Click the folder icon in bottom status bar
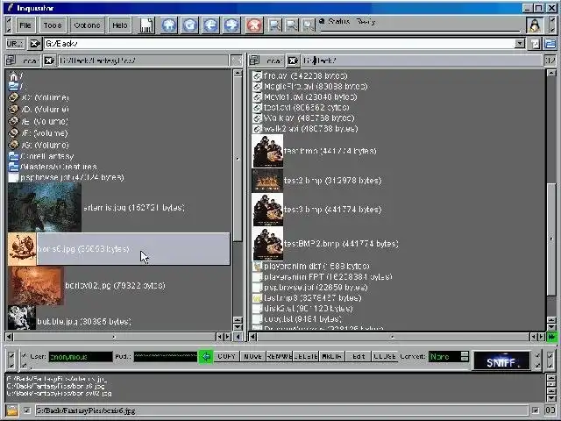The height and width of the screenshot is (421, 561). click(x=11, y=410)
